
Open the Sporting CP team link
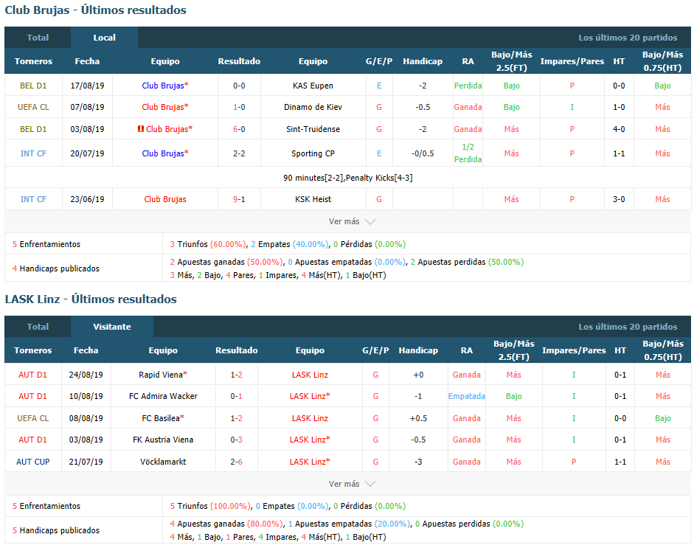[313, 153]
